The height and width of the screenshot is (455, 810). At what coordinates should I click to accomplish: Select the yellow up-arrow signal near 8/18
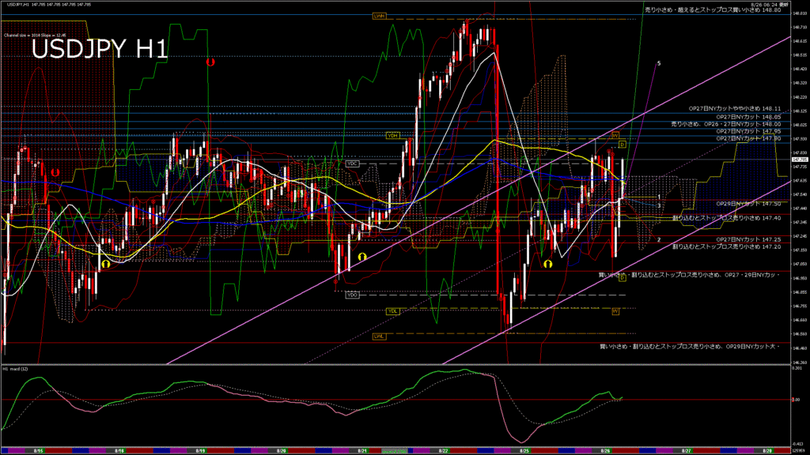pos(104,264)
